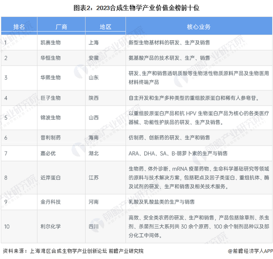Select the company cell '凯赛生物'

(x=50, y=43)
